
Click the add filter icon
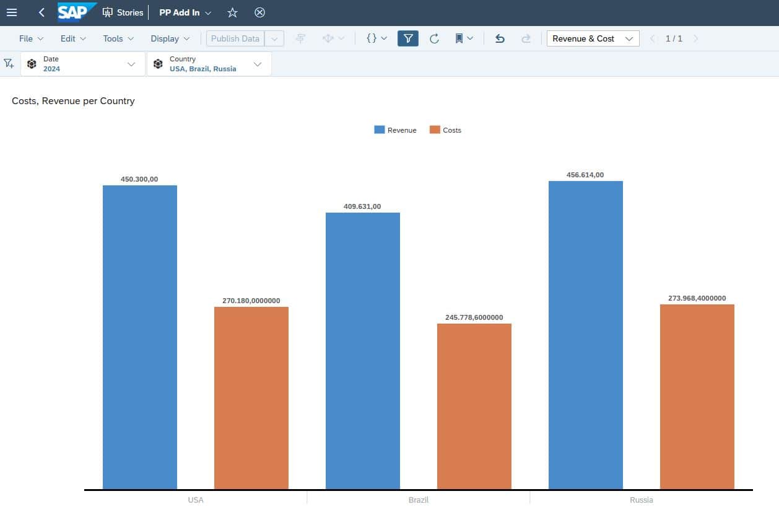pyautogui.click(x=9, y=64)
